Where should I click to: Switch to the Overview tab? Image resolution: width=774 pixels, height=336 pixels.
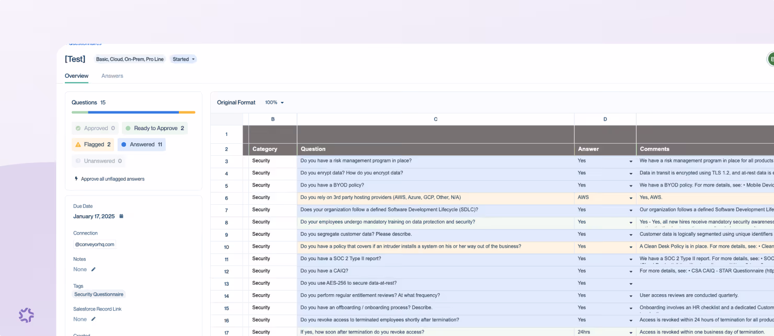click(x=76, y=76)
